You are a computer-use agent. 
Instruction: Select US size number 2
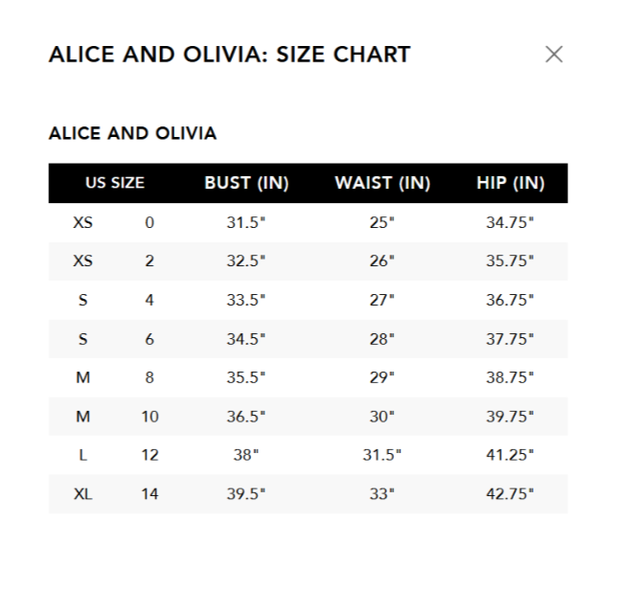pos(149,261)
